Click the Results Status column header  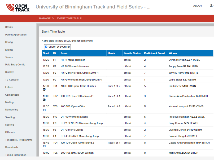click(132, 53)
